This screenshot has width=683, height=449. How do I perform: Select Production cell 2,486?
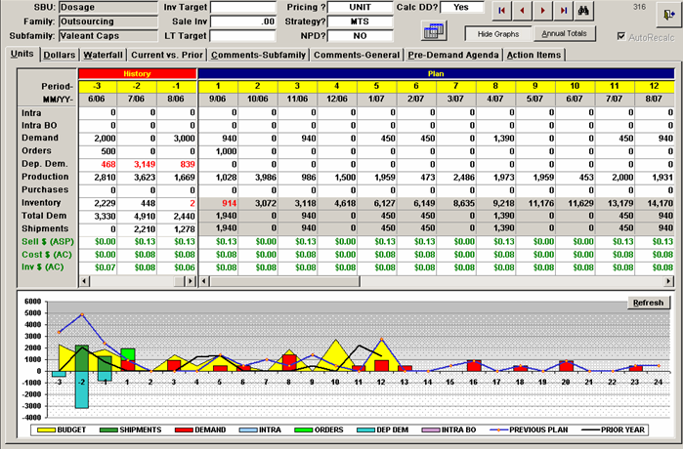[456, 178]
